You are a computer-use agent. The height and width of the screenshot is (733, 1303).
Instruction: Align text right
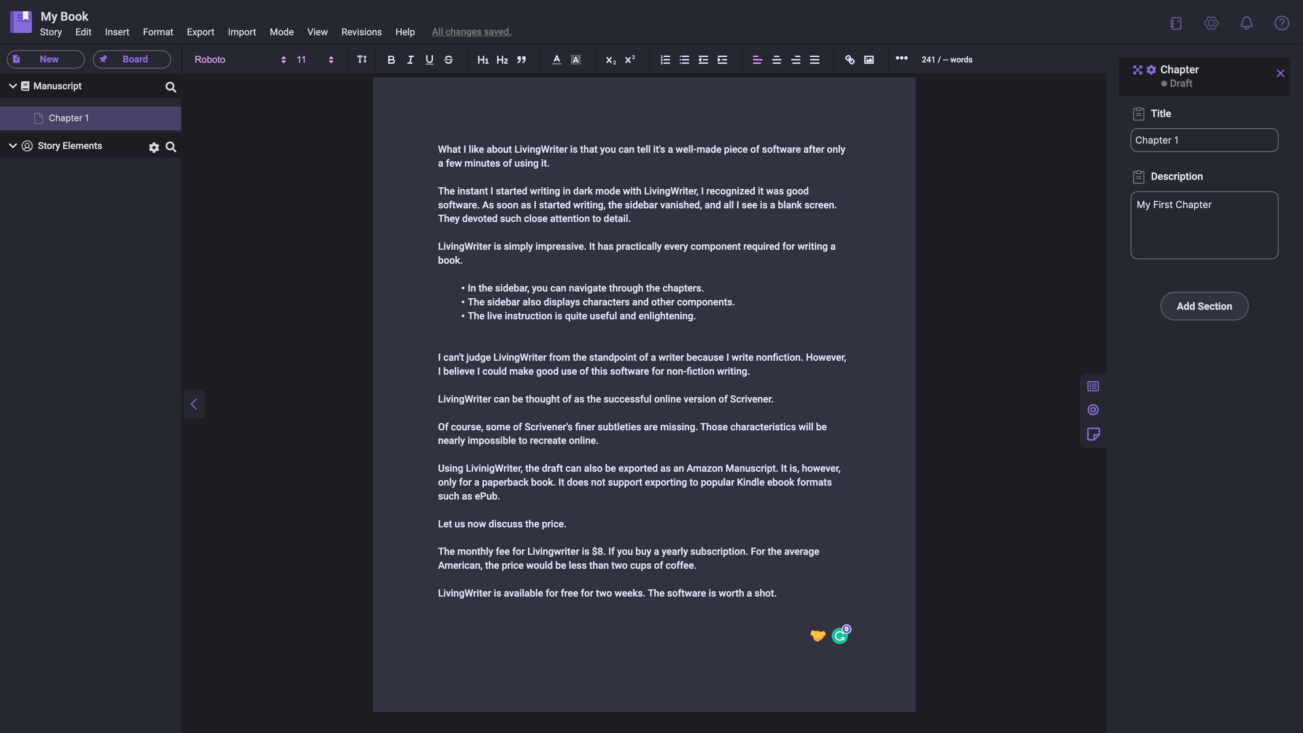[x=796, y=60]
